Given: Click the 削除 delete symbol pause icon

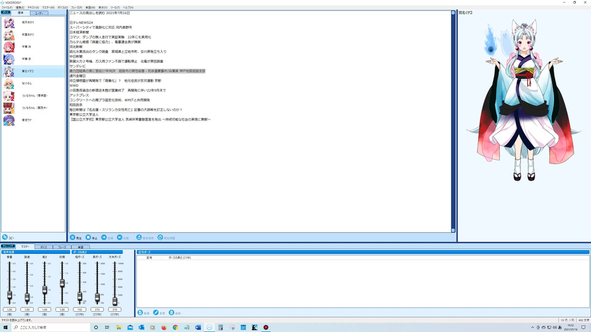Looking at the screenshot, I should point(172,313).
